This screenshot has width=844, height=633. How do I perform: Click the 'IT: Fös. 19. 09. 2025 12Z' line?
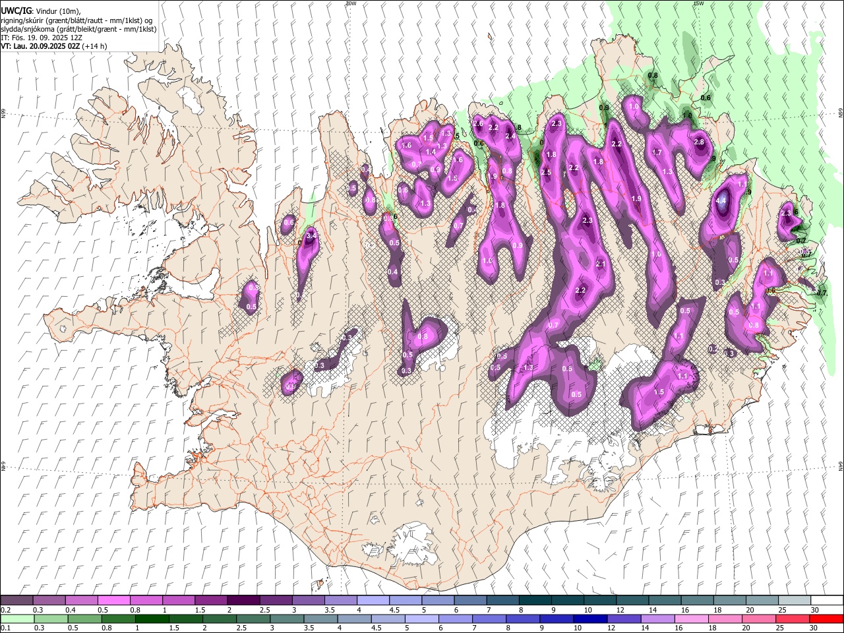pos(42,38)
